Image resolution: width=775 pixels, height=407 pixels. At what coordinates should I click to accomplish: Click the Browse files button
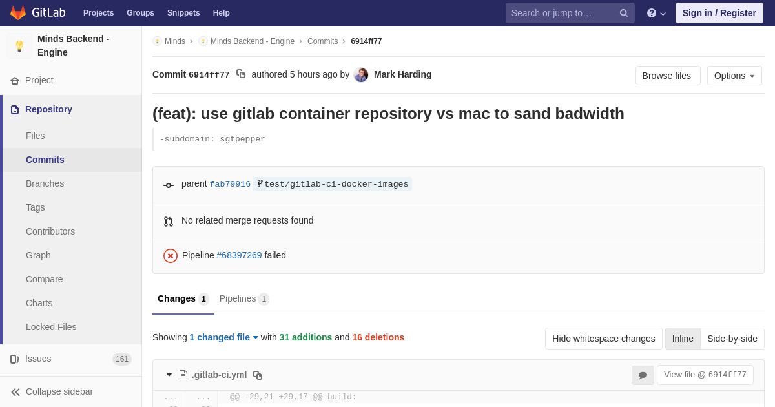[667, 76]
